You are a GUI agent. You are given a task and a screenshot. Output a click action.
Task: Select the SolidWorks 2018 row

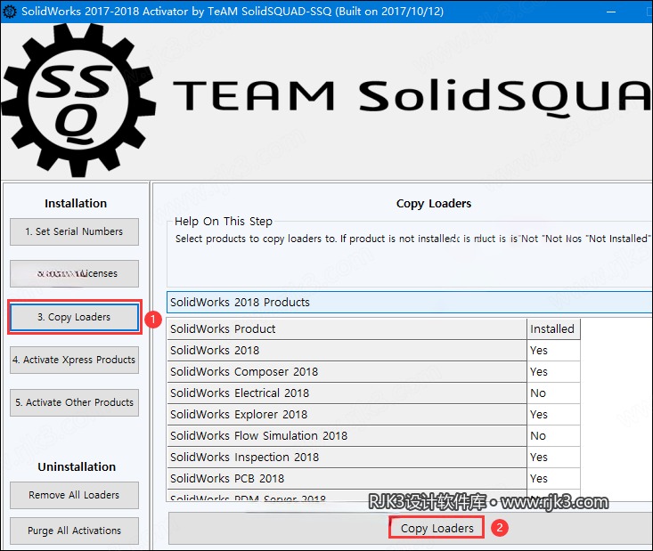347,351
